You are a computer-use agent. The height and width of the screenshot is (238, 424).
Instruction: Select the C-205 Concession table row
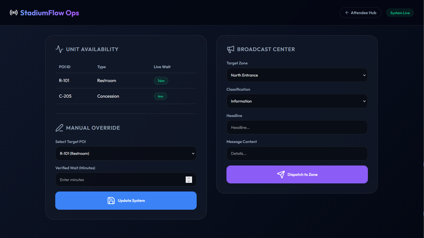(x=126, y=96)
